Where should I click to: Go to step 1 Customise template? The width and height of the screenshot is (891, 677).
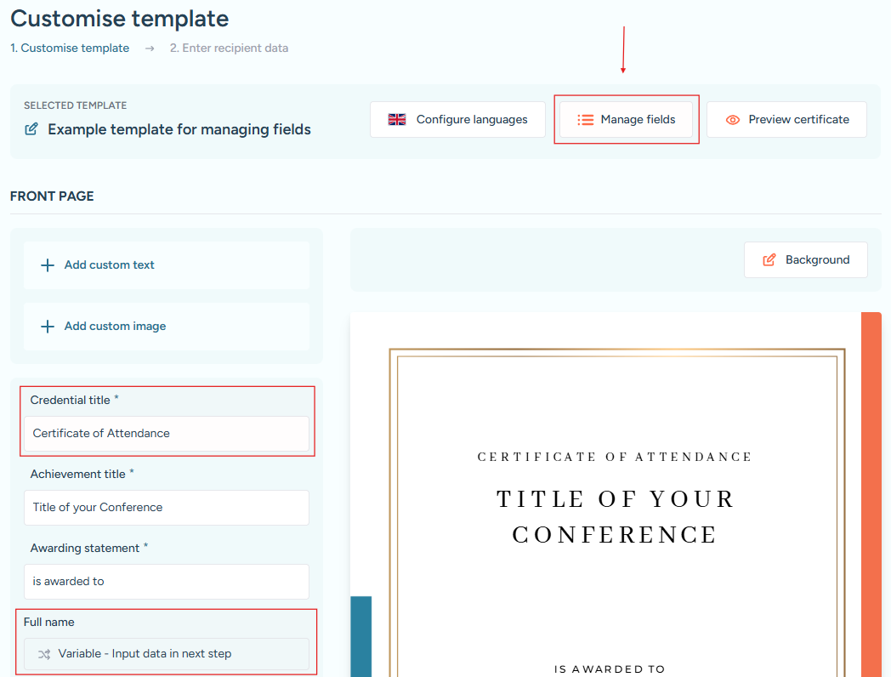(x=70, y=48)
